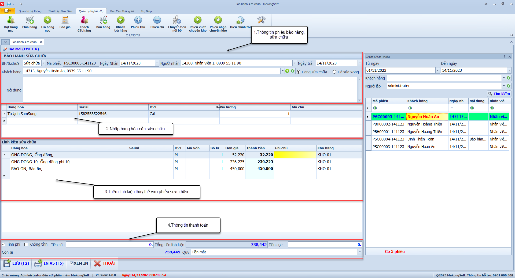This screenshot has width=515, height=278.
Task: Switch to Báo Cáo Thống Kê tab
Action: pyautogui.click(x=122, y=11)
